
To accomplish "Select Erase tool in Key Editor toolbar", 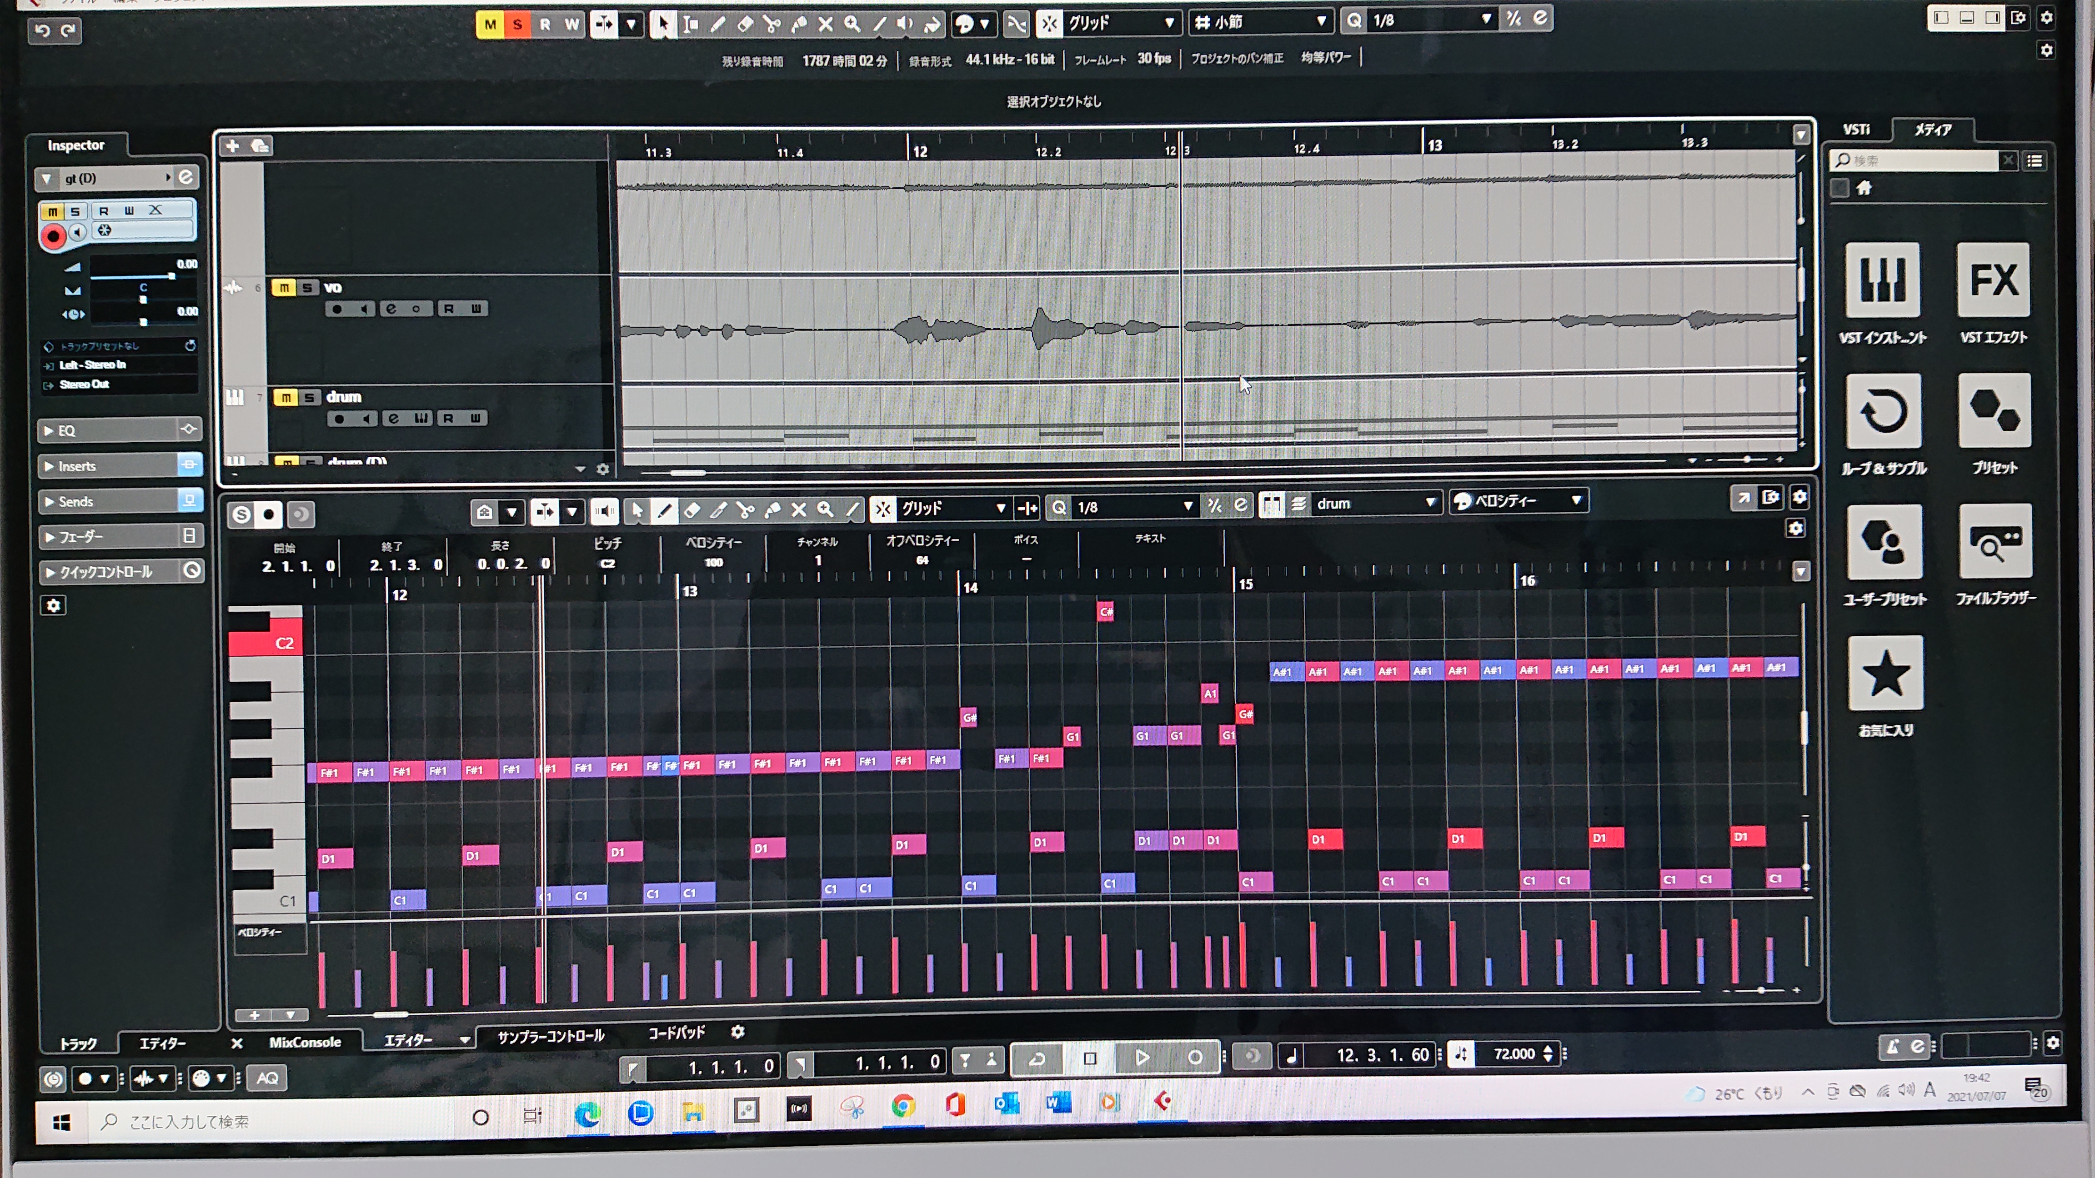I will click(x=691, y=510).
